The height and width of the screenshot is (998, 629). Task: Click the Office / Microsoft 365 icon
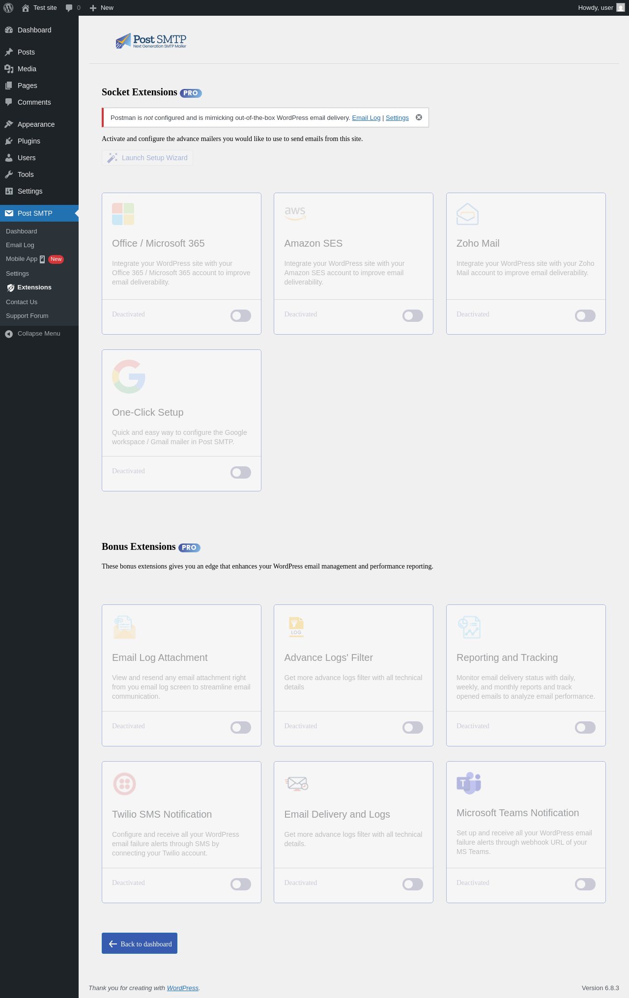tap(123, 214)
